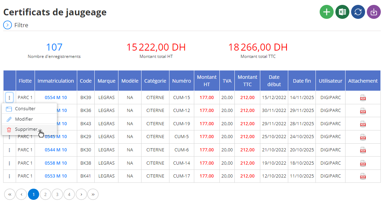
Task: Sort by Date fin column header
Action: pyautogui.click(x=302, y=81)
